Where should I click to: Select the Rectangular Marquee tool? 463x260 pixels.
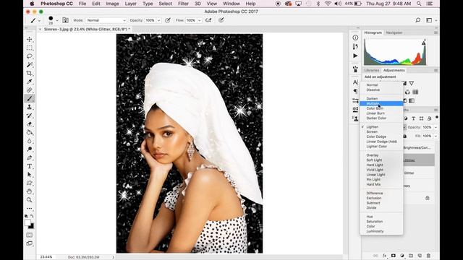(x=29, y=48)
